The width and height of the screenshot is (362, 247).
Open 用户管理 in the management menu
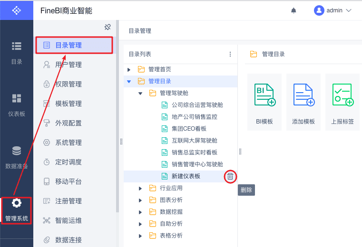68,65
